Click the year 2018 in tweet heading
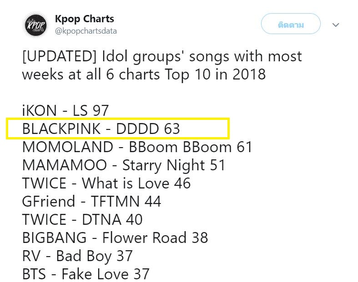Viewport: 358px width, 282px height. click(x=249, y=74)
